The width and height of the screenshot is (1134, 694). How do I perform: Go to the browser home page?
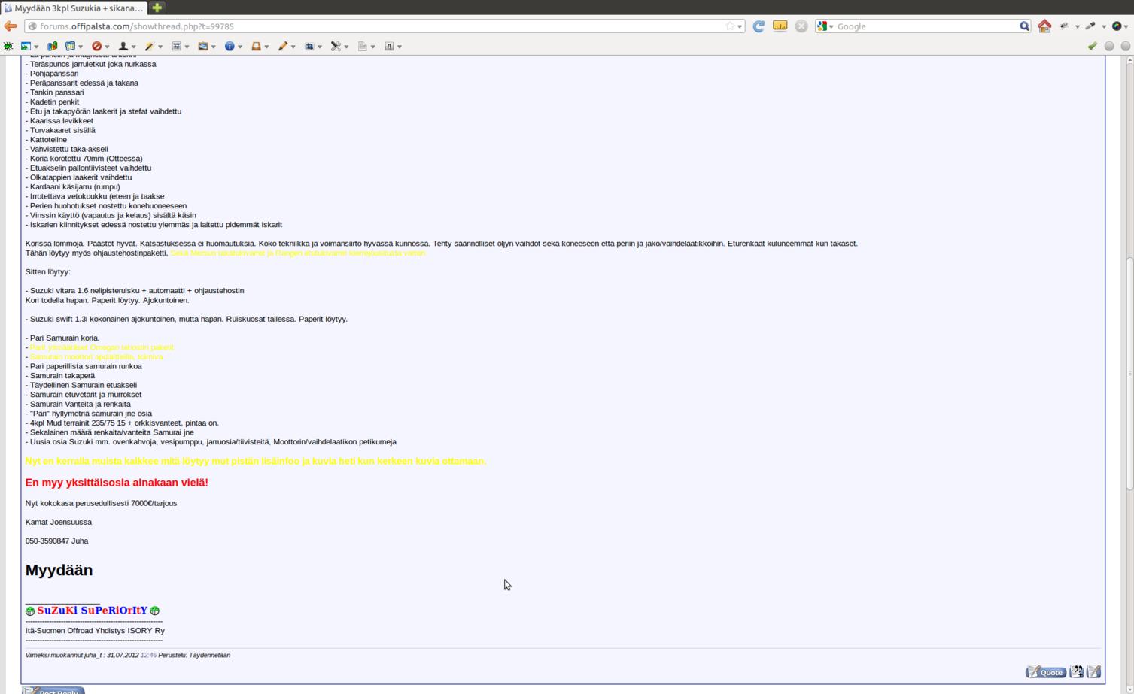tap(1044, 26)
